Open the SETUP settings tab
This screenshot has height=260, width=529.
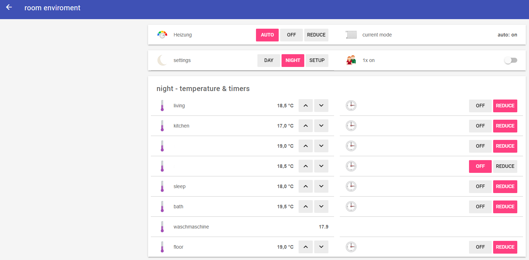pos(317,60)
